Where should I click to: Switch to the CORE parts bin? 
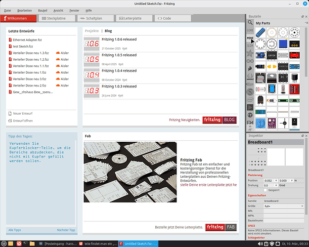[x=250, y=30]
